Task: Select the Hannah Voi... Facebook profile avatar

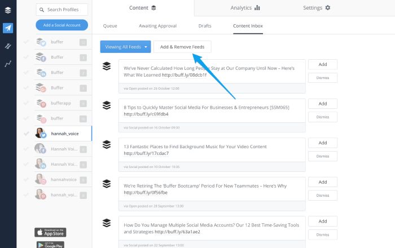Action: tap(40, 148)
